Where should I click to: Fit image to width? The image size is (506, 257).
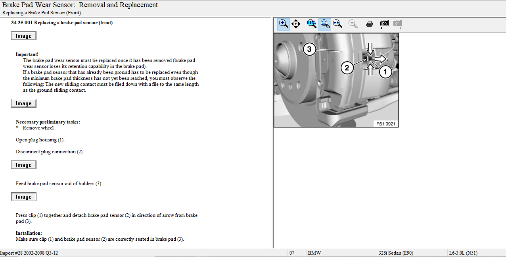pos(337,24)
